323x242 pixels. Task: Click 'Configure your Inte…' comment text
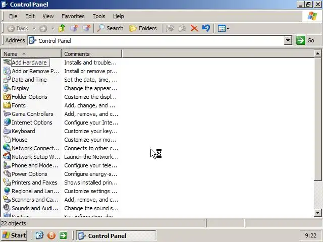(91, 123)
